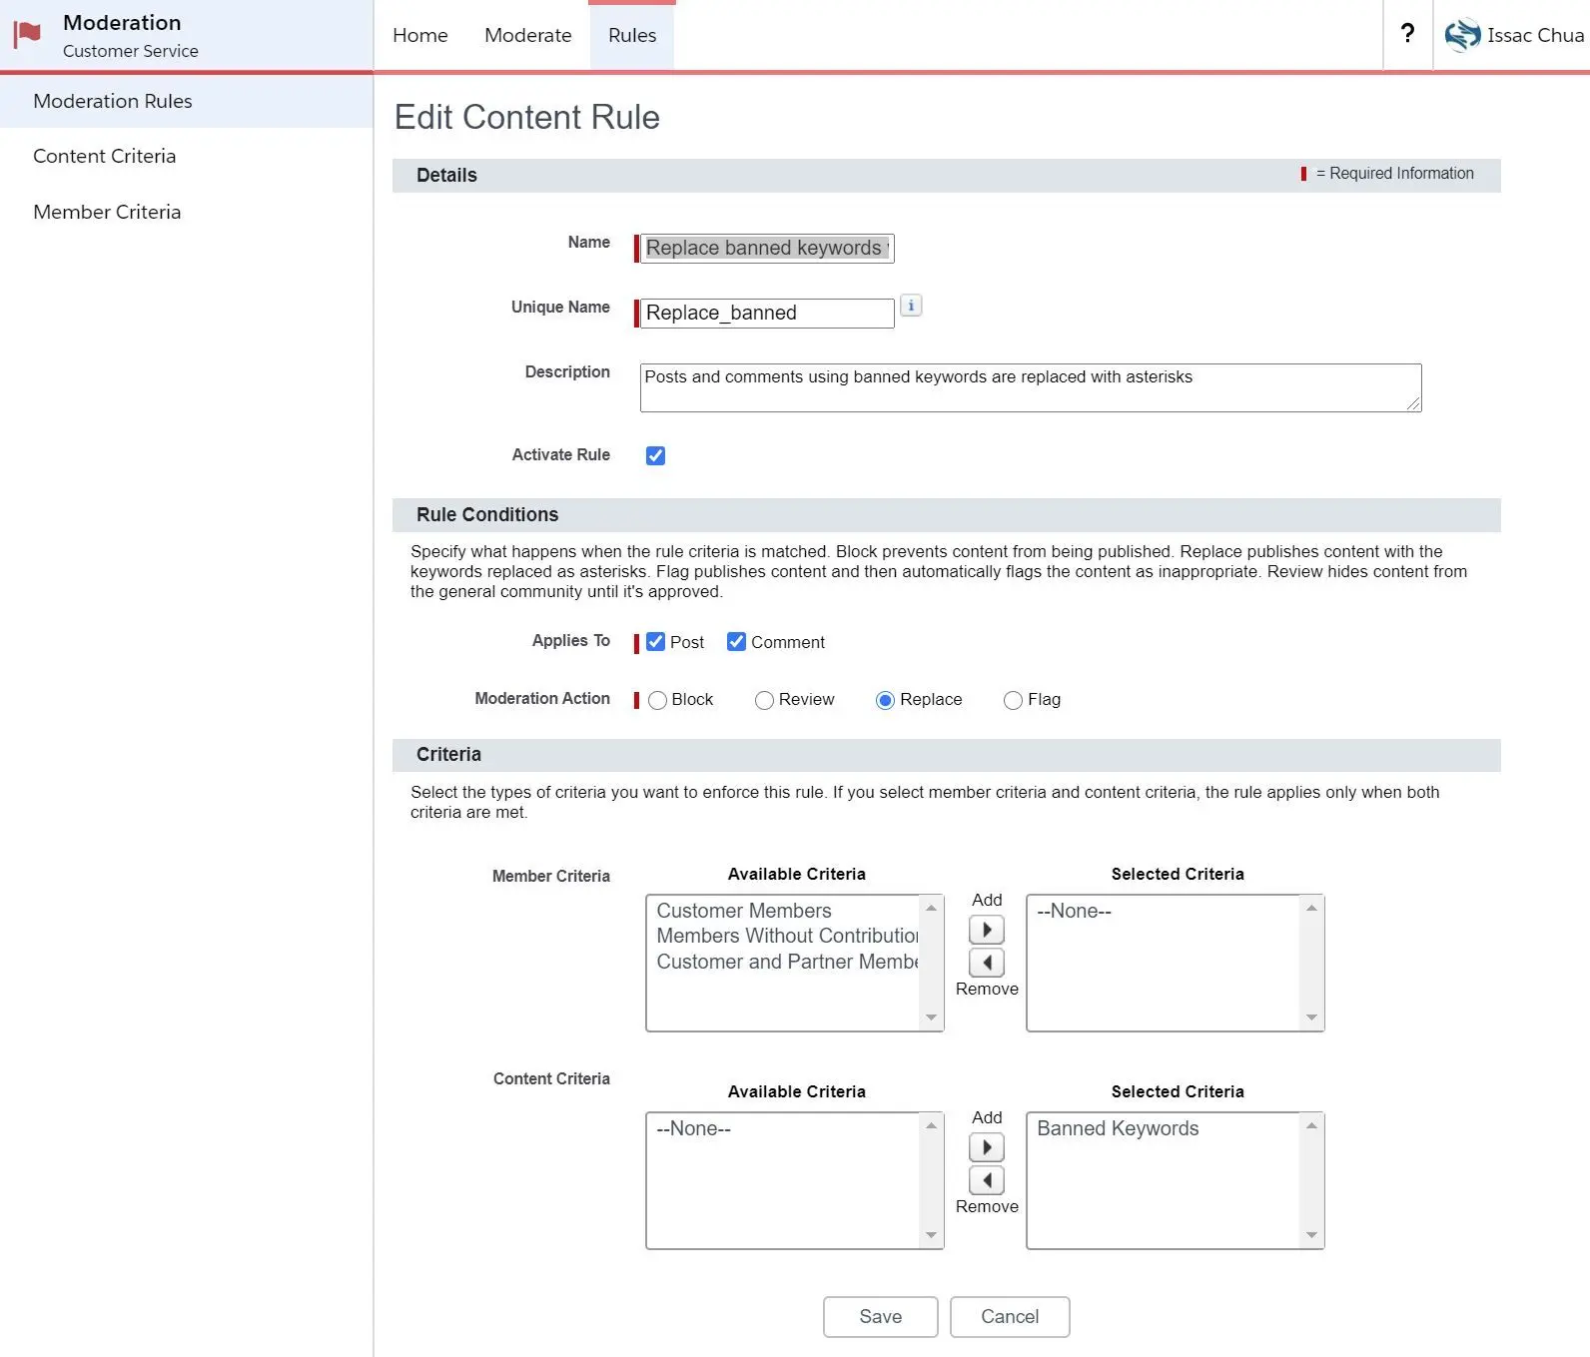Open the Moderate tab

pyautogui.click(x=528, y=35)
